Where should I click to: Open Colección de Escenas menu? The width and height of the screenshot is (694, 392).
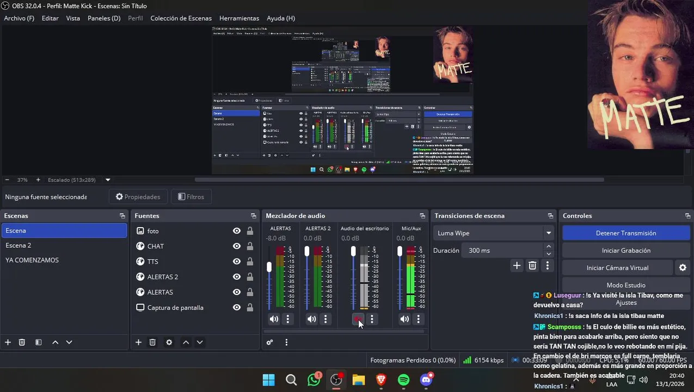(x=181, y=18)
